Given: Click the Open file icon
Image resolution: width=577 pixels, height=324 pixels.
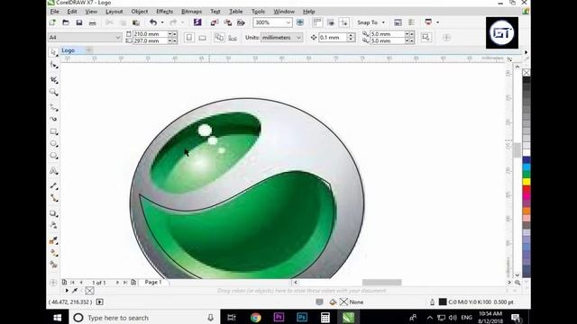Looking at the screenshot, I should click(66, 22).
